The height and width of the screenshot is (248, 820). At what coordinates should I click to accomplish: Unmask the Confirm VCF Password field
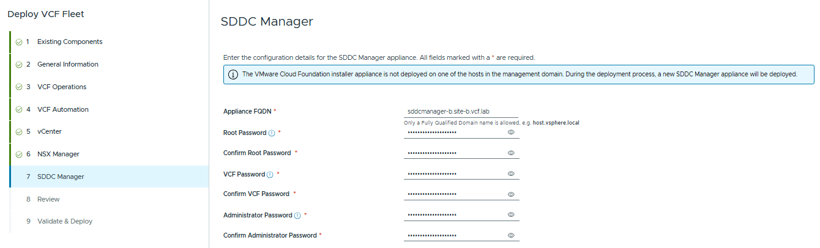[x=511, y=194]
